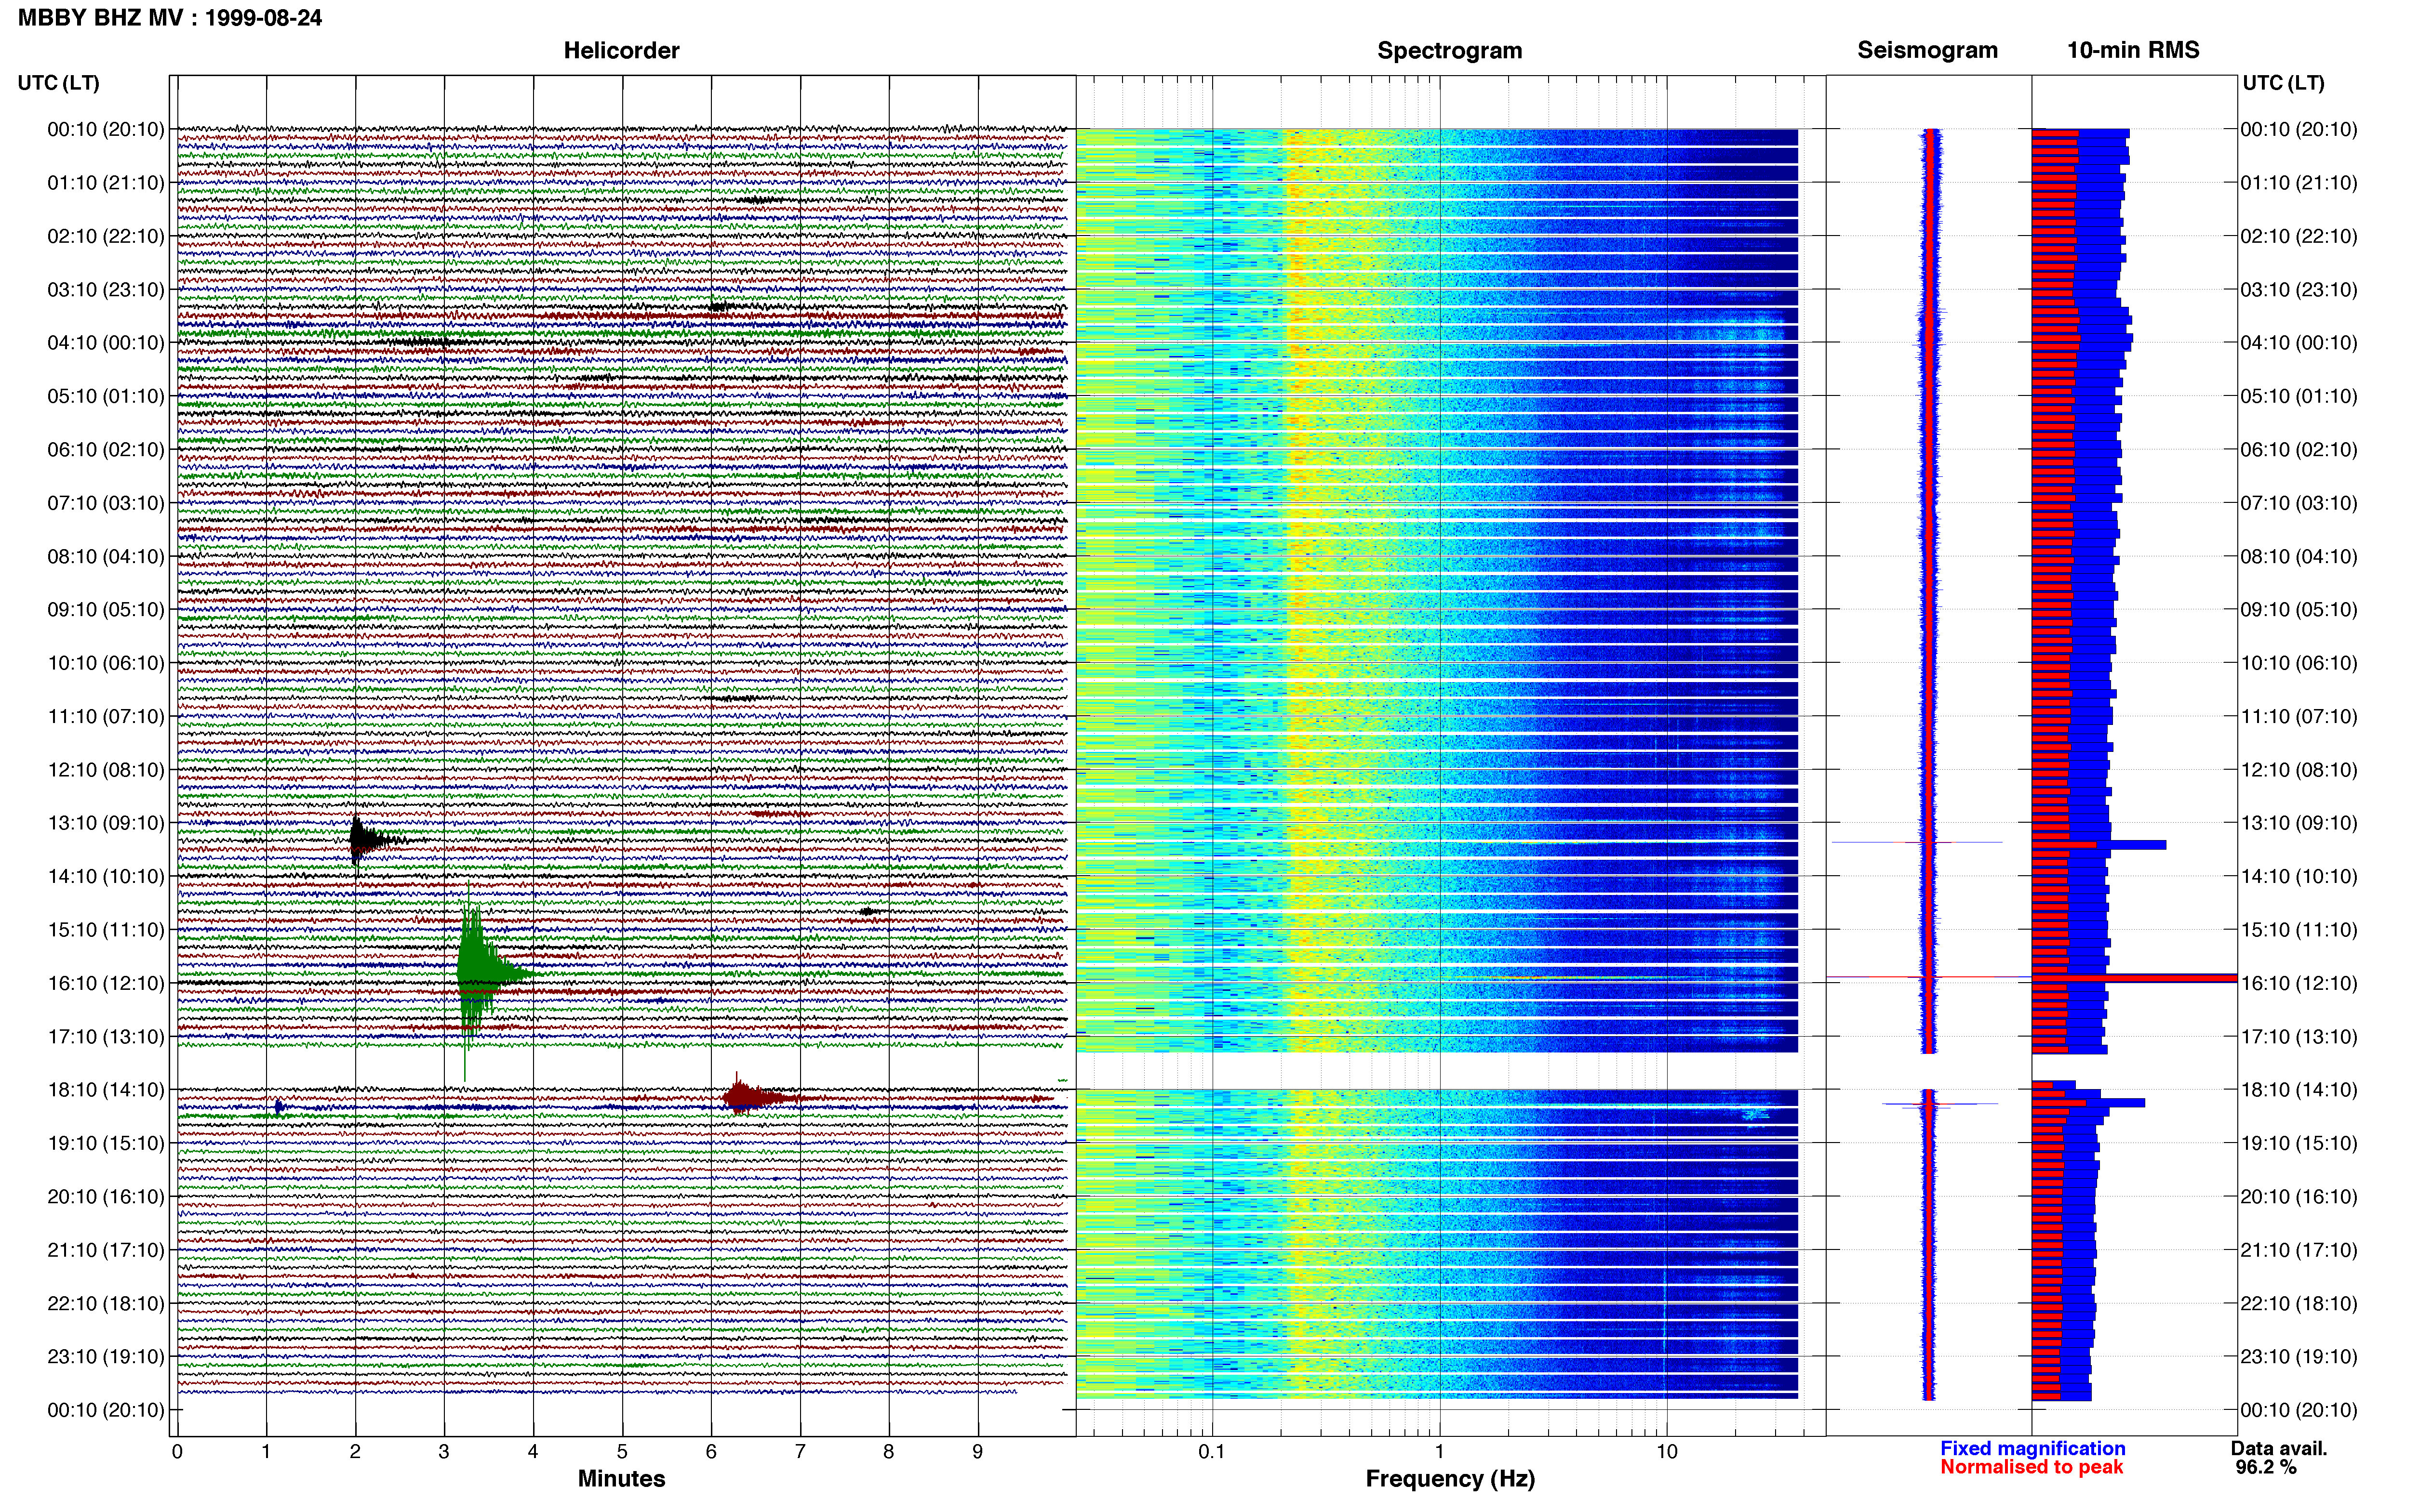The image size is (2419, 1512).
Task: Click the small blue event after 18:10
Action: [279, 1107]
